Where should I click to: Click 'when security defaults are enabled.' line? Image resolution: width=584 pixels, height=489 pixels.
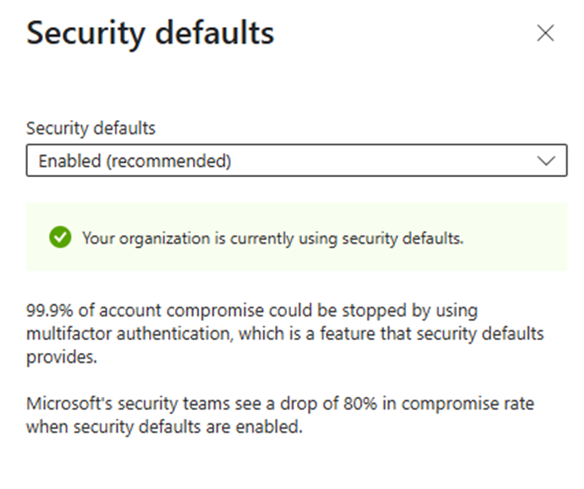point(164,427)
